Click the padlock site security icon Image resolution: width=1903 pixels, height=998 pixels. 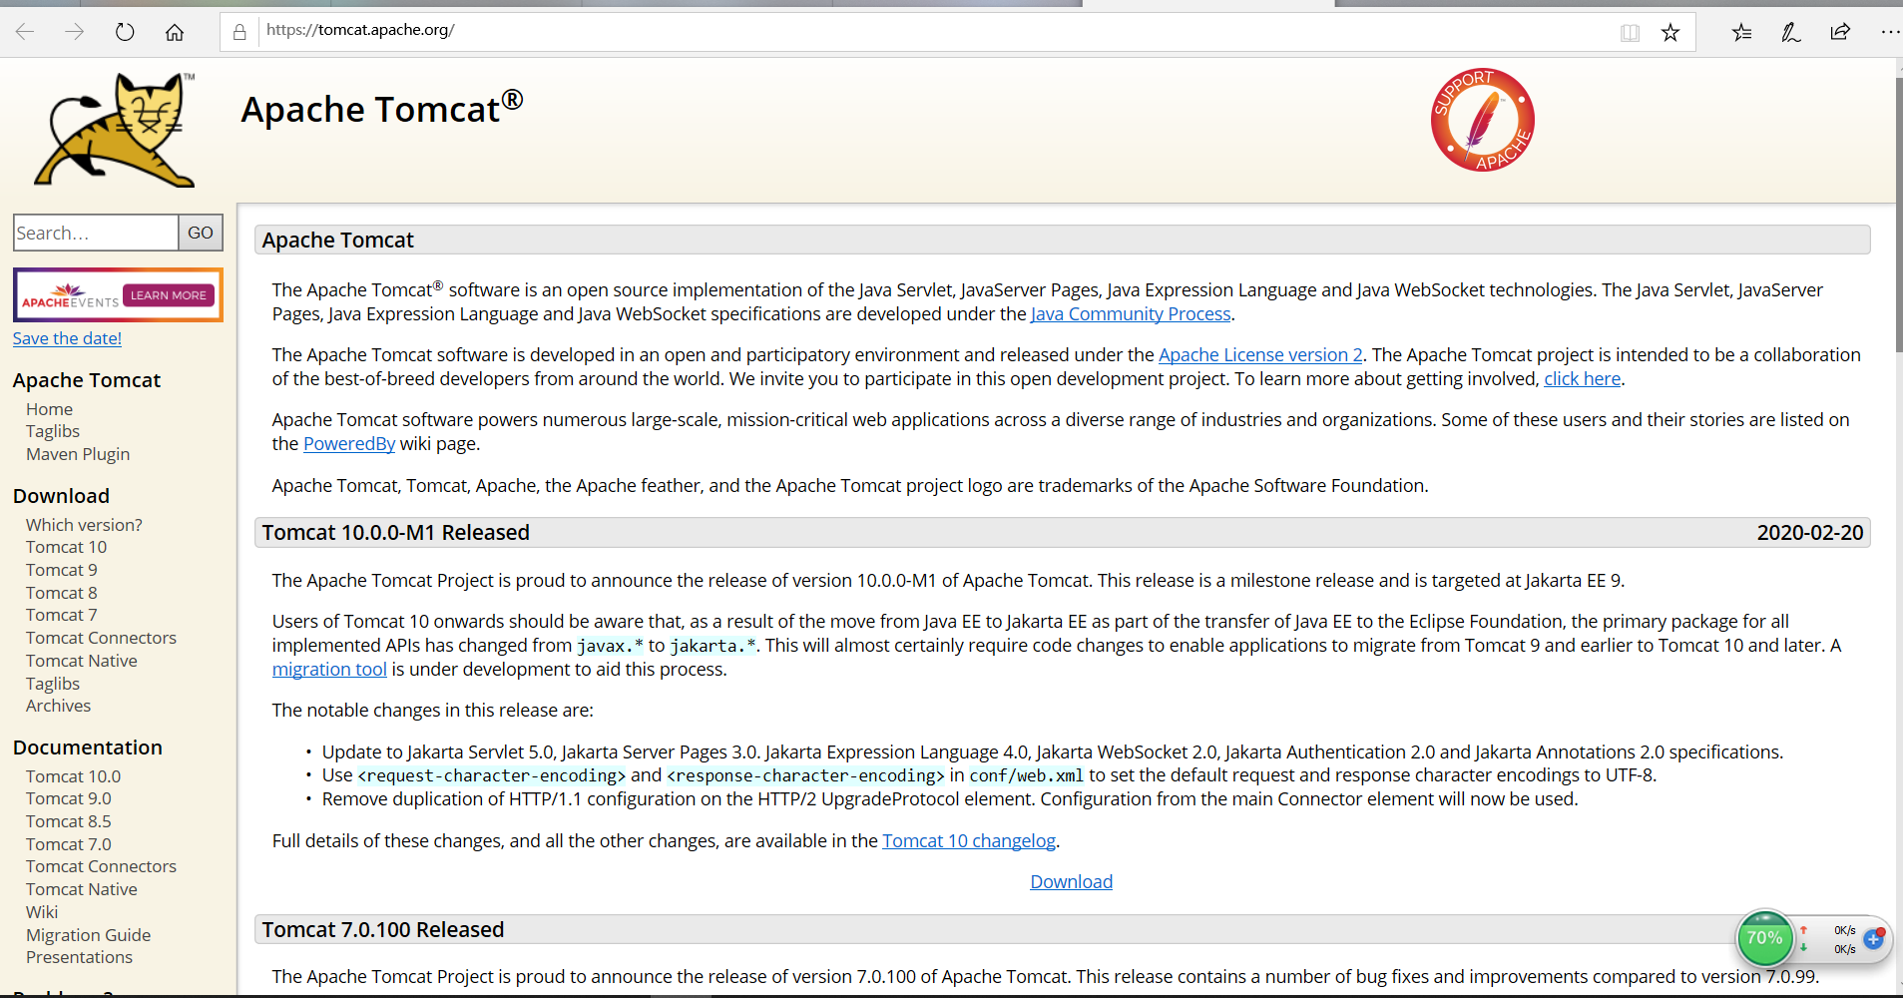point(239,32)
